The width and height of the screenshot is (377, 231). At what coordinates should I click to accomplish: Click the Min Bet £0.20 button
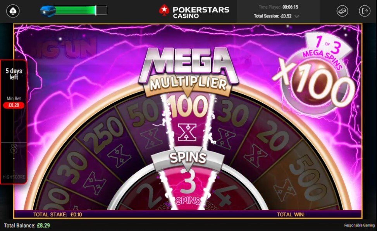click(14, 105)
